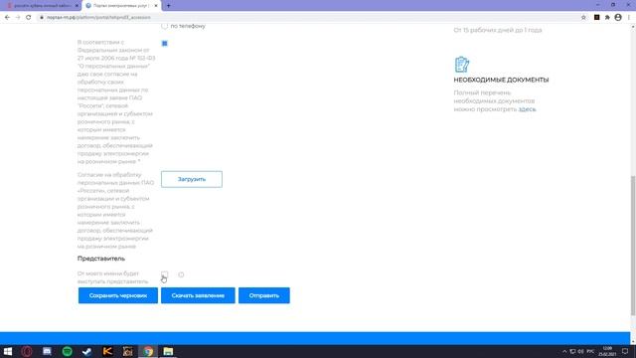Open Discord from the taskbar
636x358 pixels.
47,351
